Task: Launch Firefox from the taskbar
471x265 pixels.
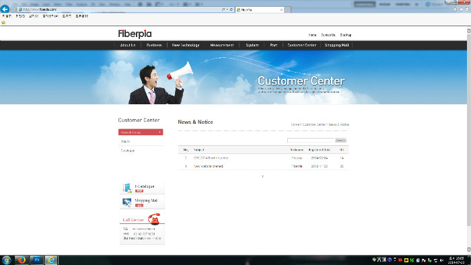Action: (22, 260)
